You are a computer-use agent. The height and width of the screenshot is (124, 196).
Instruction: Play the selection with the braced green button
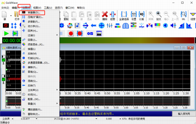point(15,34)
